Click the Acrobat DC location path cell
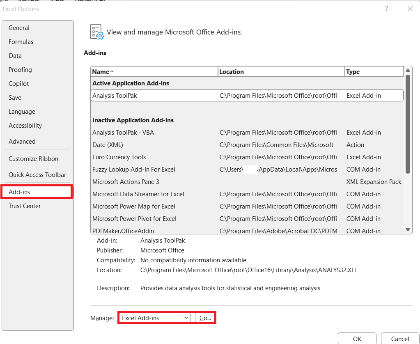 click(278, 231)
